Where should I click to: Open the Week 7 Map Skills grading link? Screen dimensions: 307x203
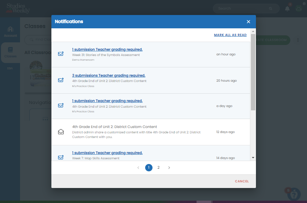click(107, 153)
